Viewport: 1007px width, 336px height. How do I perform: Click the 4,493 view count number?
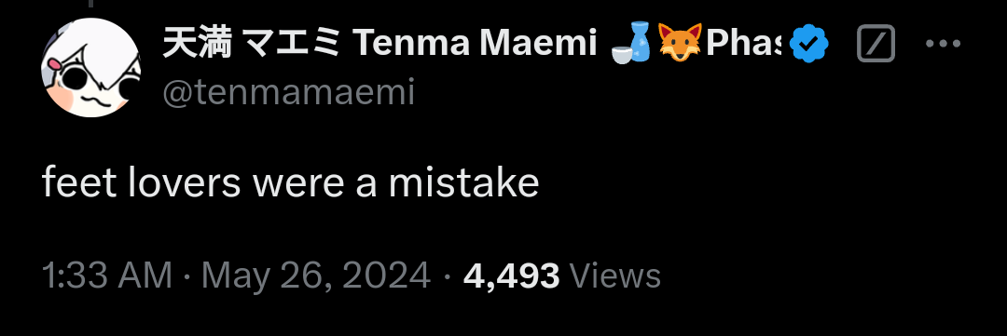pyautogui.click(x=511, y=276)
